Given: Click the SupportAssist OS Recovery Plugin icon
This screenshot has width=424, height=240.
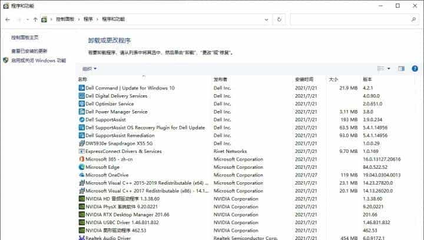Looking at the screenshot, I should [x=82, y=128].
